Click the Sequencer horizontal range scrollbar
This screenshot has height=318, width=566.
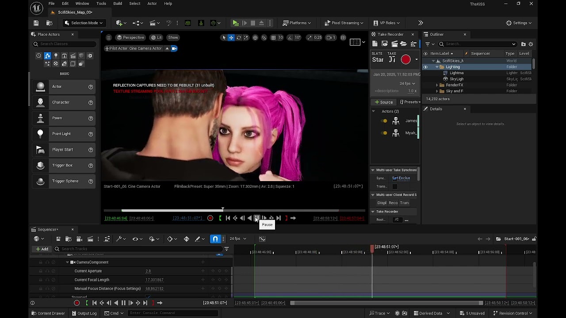(386, 303)
